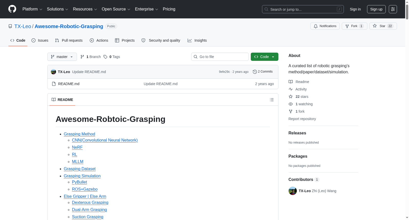Jump to CNN(Convolutional Neural Network) section
The width and height of the screenshot is (409, 220).
point(105,140)
